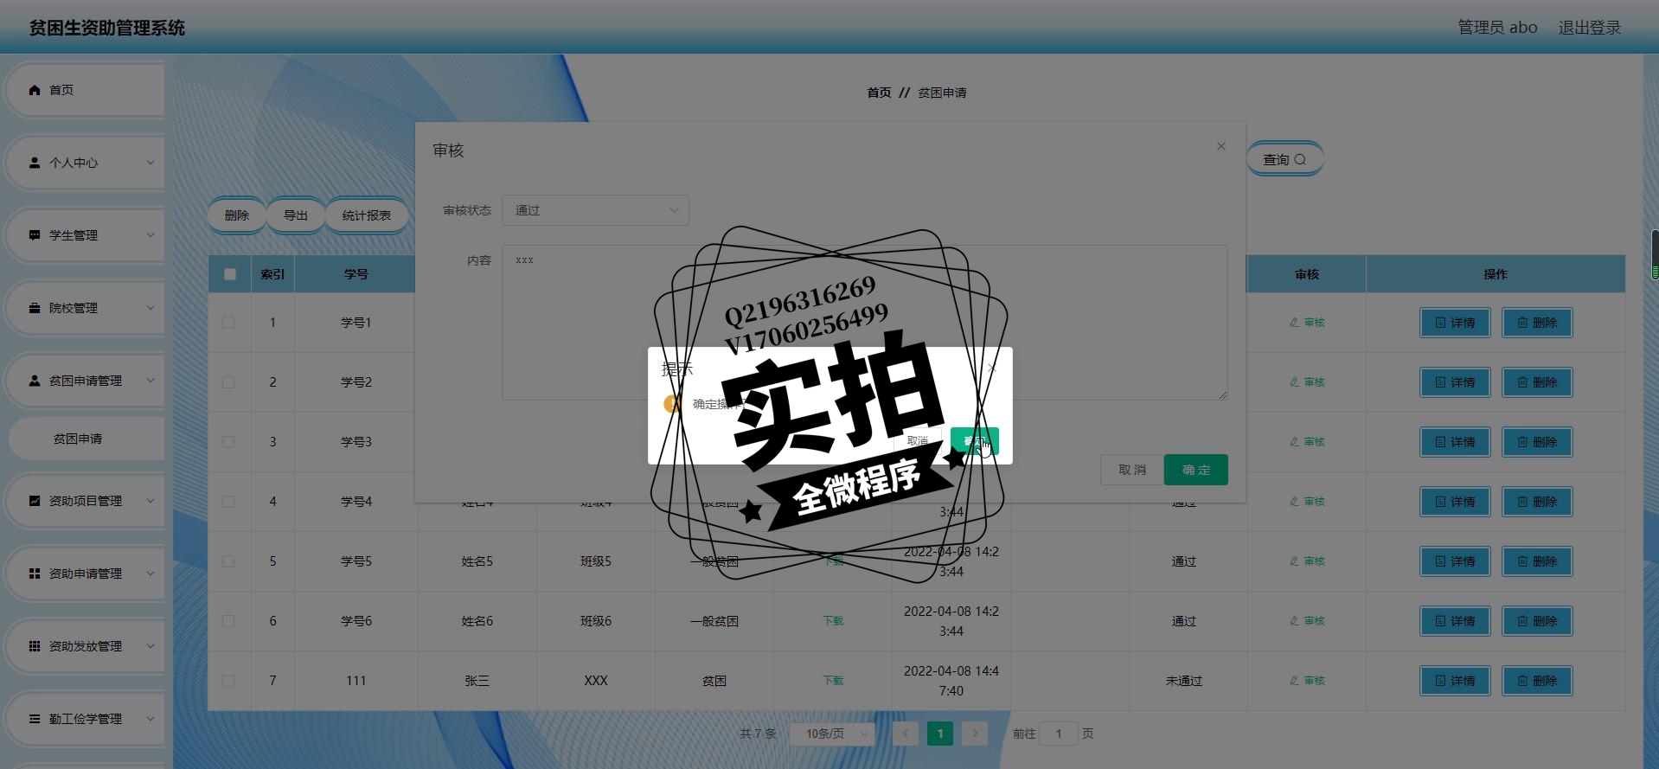Screen dimensions: 1659x769
Task: Expand the 个人中心 sidebar menu
Action: point(86,163)
